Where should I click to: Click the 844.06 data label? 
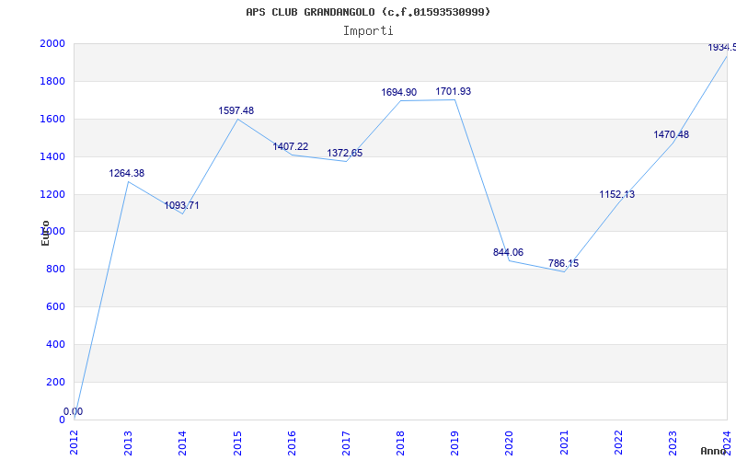pos(509,252)
